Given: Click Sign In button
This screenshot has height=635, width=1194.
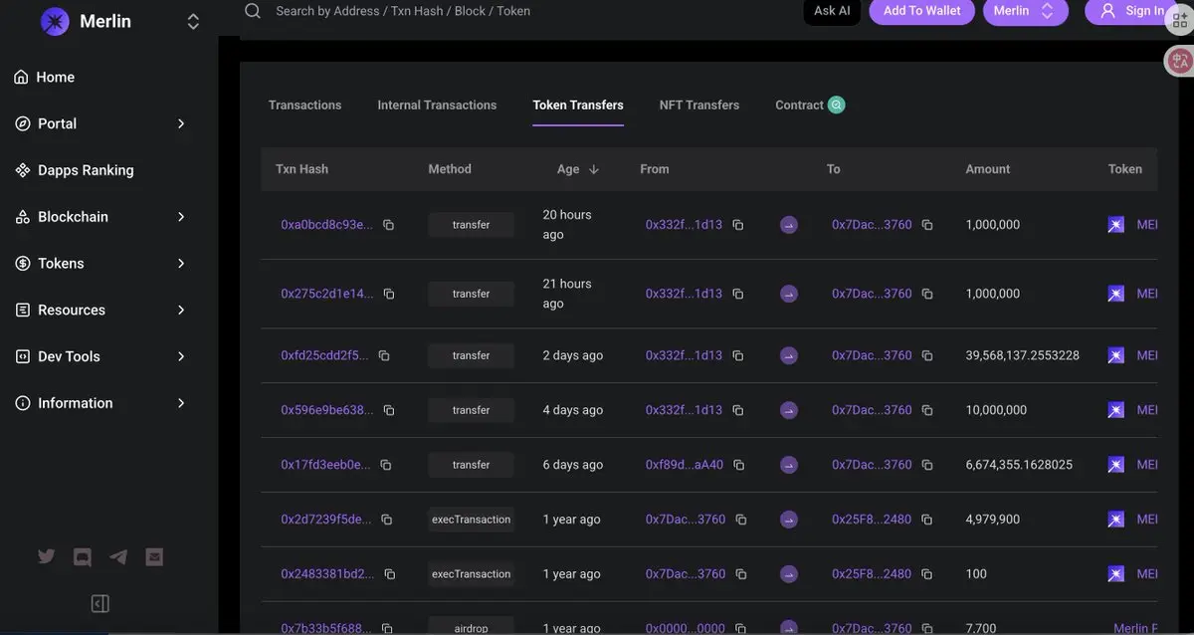Looking at the screenshot, I should [x=1132, y=11].
